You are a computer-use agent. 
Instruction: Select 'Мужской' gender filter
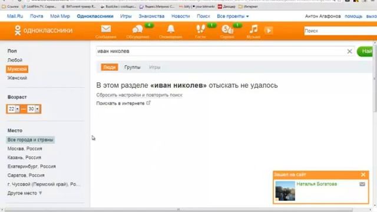pyautogui.click(x=17, y=69)
